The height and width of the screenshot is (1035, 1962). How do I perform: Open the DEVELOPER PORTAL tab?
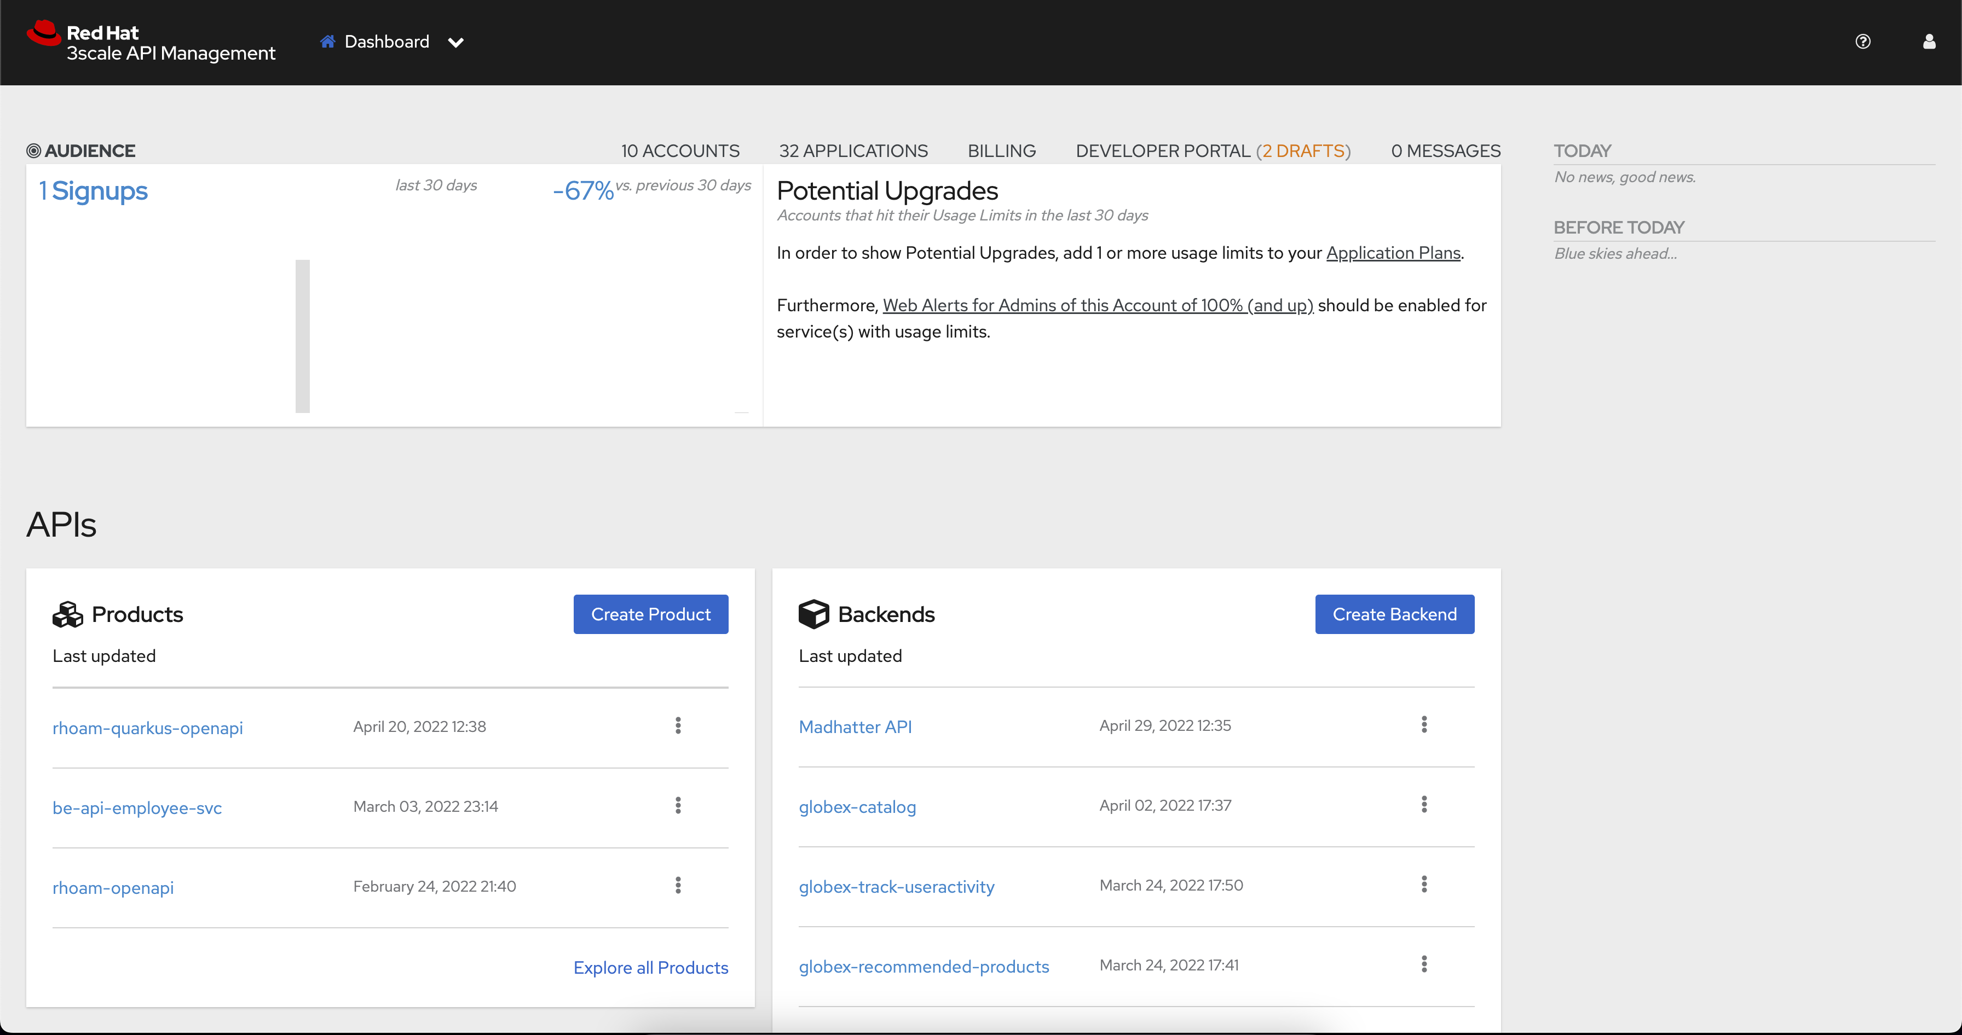[x=1164, y=150]
